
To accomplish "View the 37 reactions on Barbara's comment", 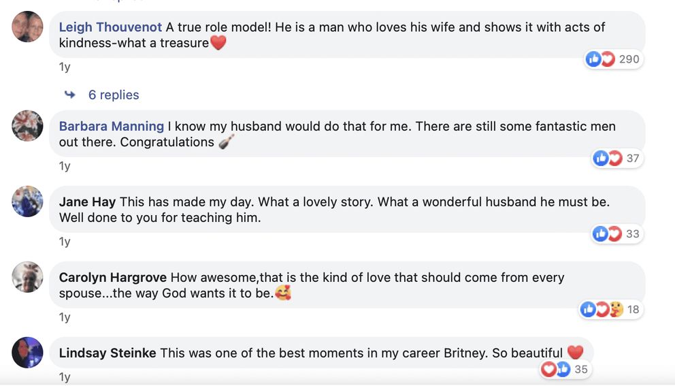I will click(617, 158).
